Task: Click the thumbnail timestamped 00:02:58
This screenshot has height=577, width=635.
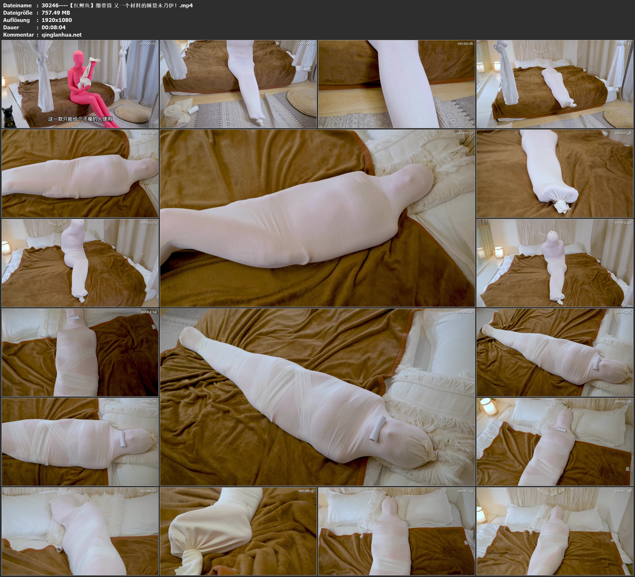Action: coord(555,173)
